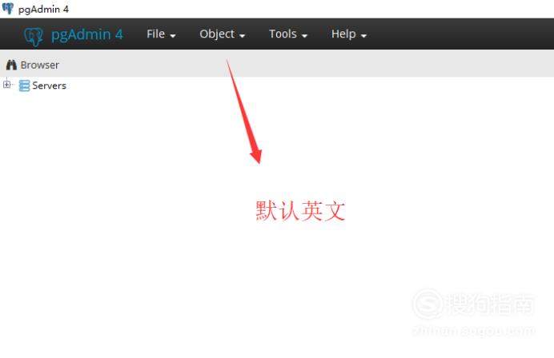Viewport: 554px width, 358px height.
Task: Open the Object menu
Action: pos(222,34)
